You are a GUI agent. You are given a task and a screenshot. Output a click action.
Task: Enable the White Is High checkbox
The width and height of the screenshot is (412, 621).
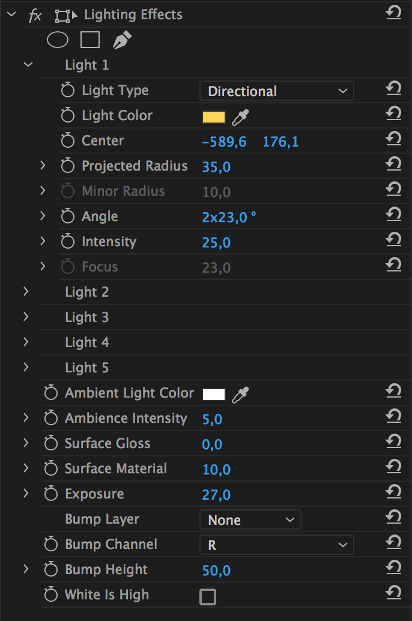pyautogui.click(x=208, y=597)
